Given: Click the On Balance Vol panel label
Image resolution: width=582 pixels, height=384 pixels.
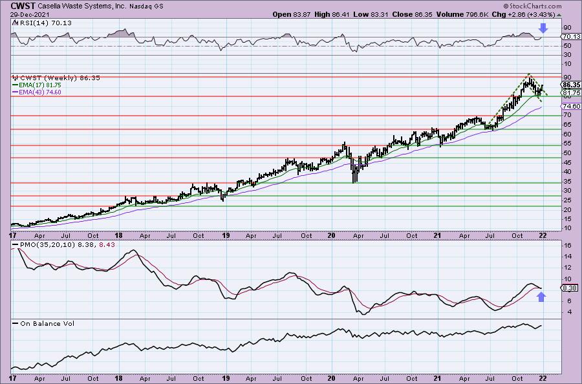Looking at the screenshot, I should pyautogui.click(x=47, y=323).
